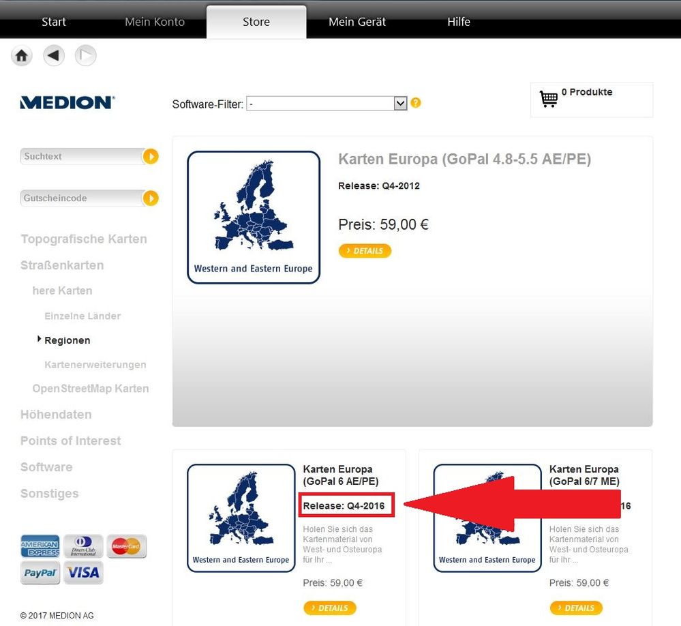Click the forward arrow navigation button
The width and height of the screenshot is (681, 626).
click(86, 56)
